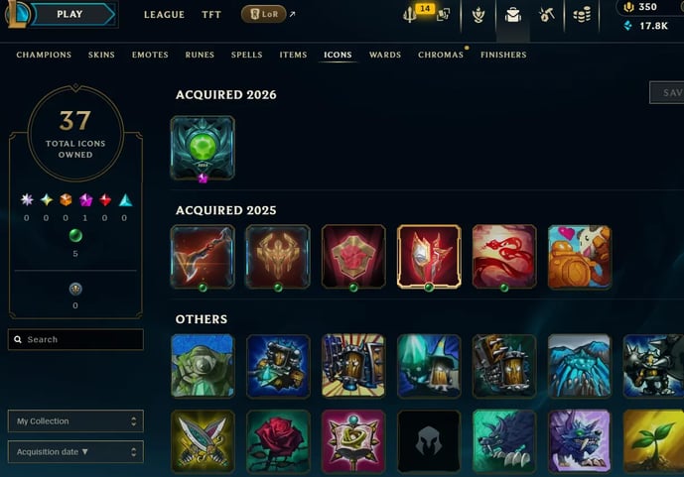Expand the My Collection dropdown
The height and width of the screenshot is (477, 684).
(x=75, y=421)
